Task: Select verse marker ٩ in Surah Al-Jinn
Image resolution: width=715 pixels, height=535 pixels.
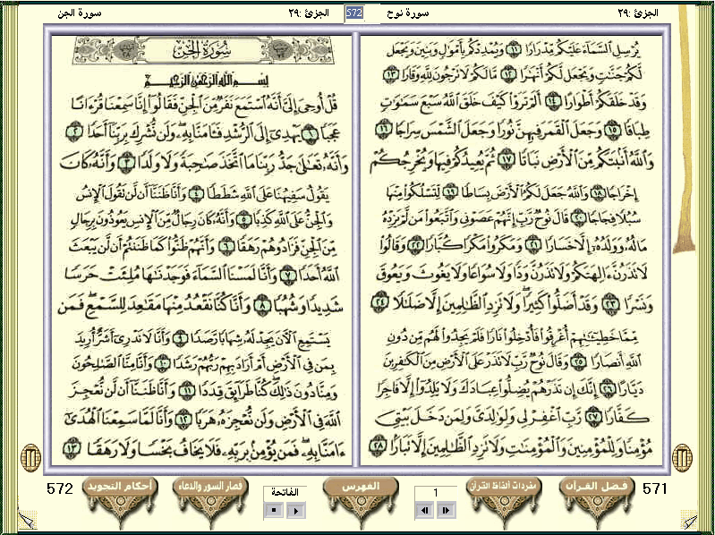Action: pos(182,337)
